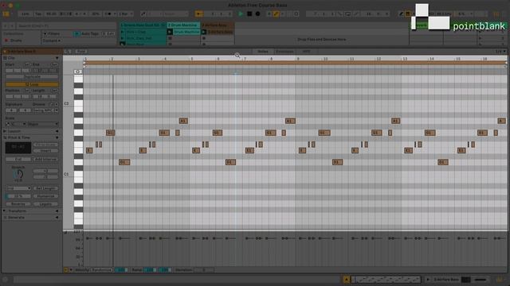The width and height of the screenshot is (510, 286).
Task: Switch to the MPE tab
Action: click(306, 51)
